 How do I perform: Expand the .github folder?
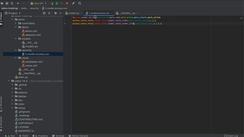click(12, 85)
